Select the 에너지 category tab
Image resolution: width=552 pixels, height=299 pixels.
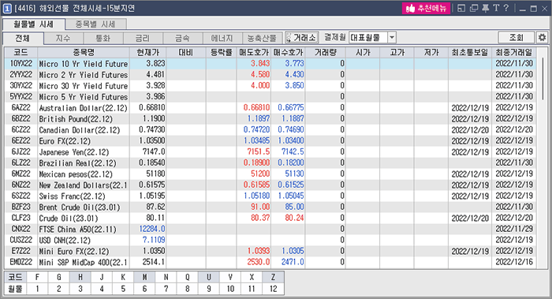pos(222,38)
